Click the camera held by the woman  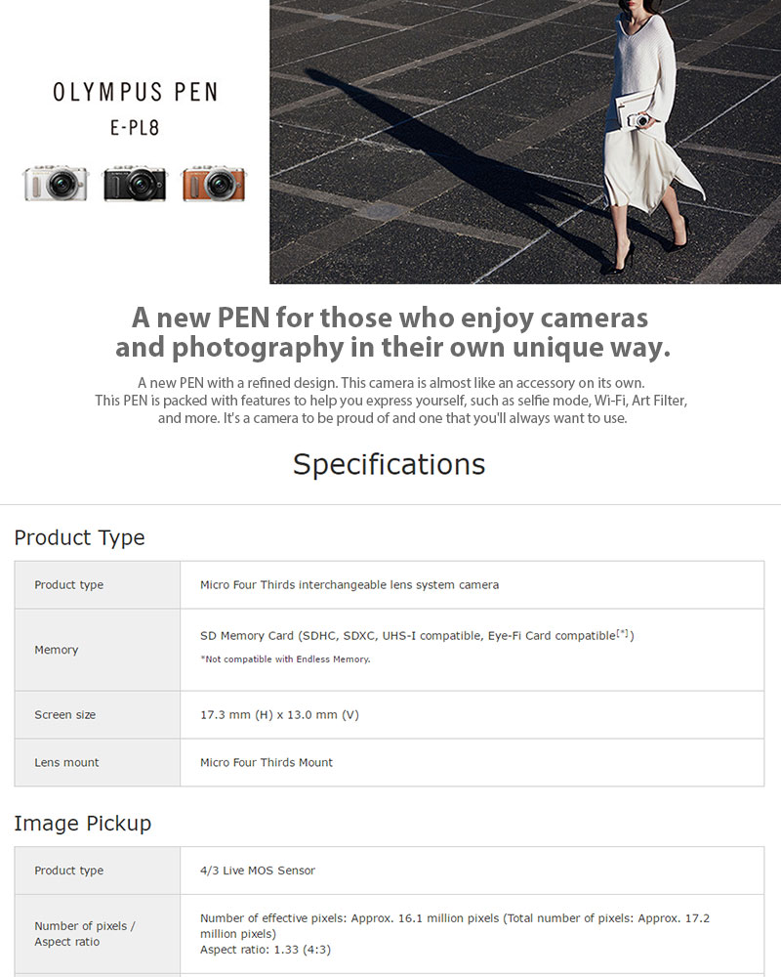pos(639,119)
